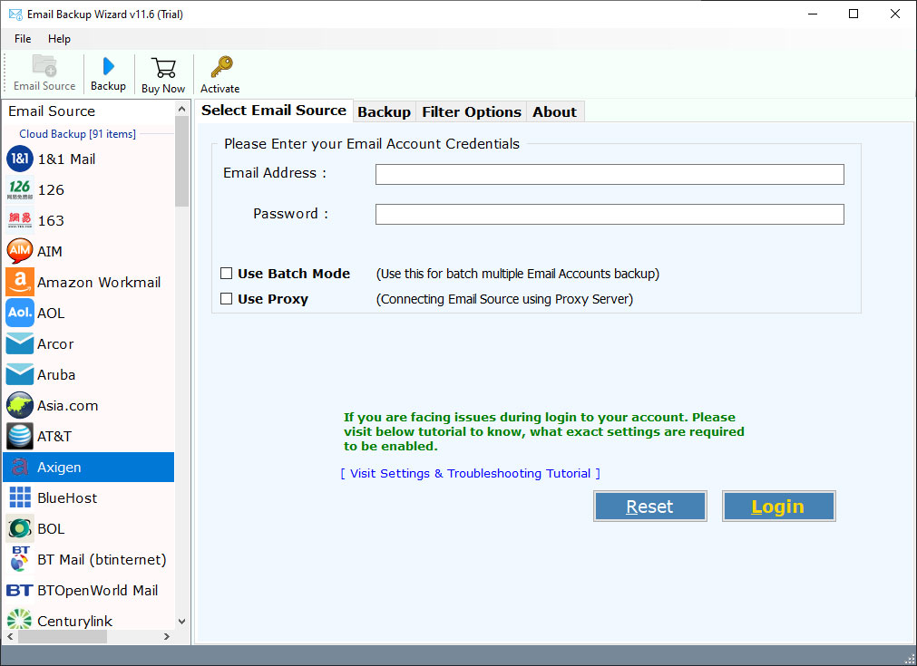The image size is (917, 666).
Task: Pick the BOL logo icon
Action: click(x=20, y=528)
